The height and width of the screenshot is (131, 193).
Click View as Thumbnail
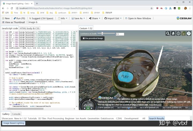click(14, 22)
